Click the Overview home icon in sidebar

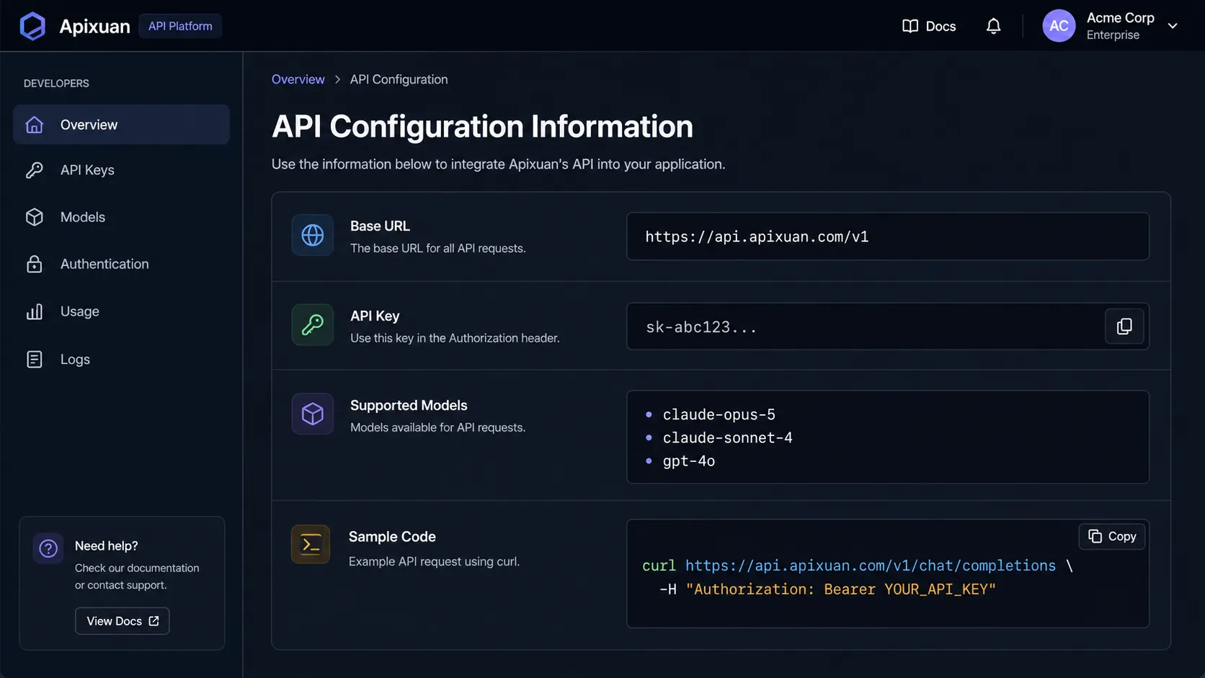click(x=35, y=125)
